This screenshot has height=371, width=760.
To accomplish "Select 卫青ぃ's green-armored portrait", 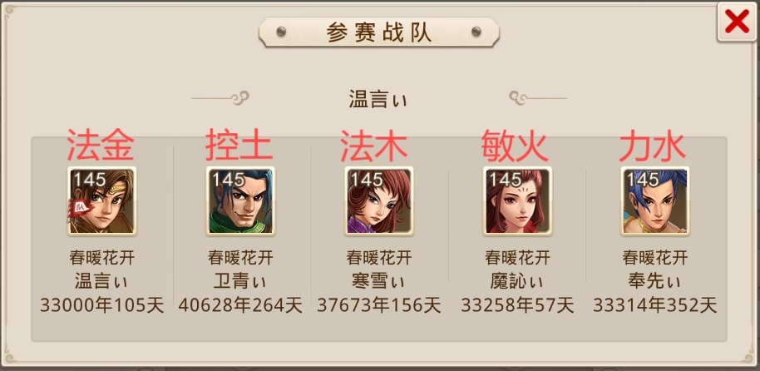I will [240, 200].
